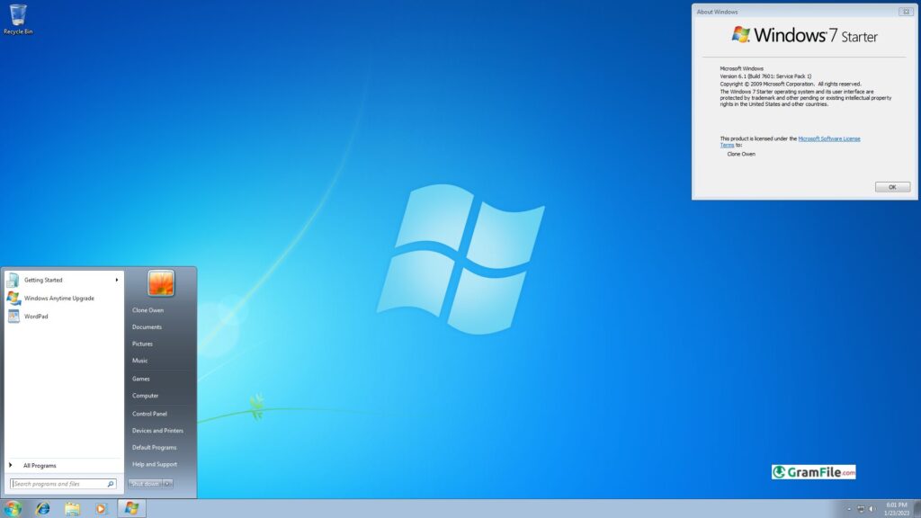Screen dimensions: 921x518
Task: Click the network icon in the system tray
Action: 862,509
